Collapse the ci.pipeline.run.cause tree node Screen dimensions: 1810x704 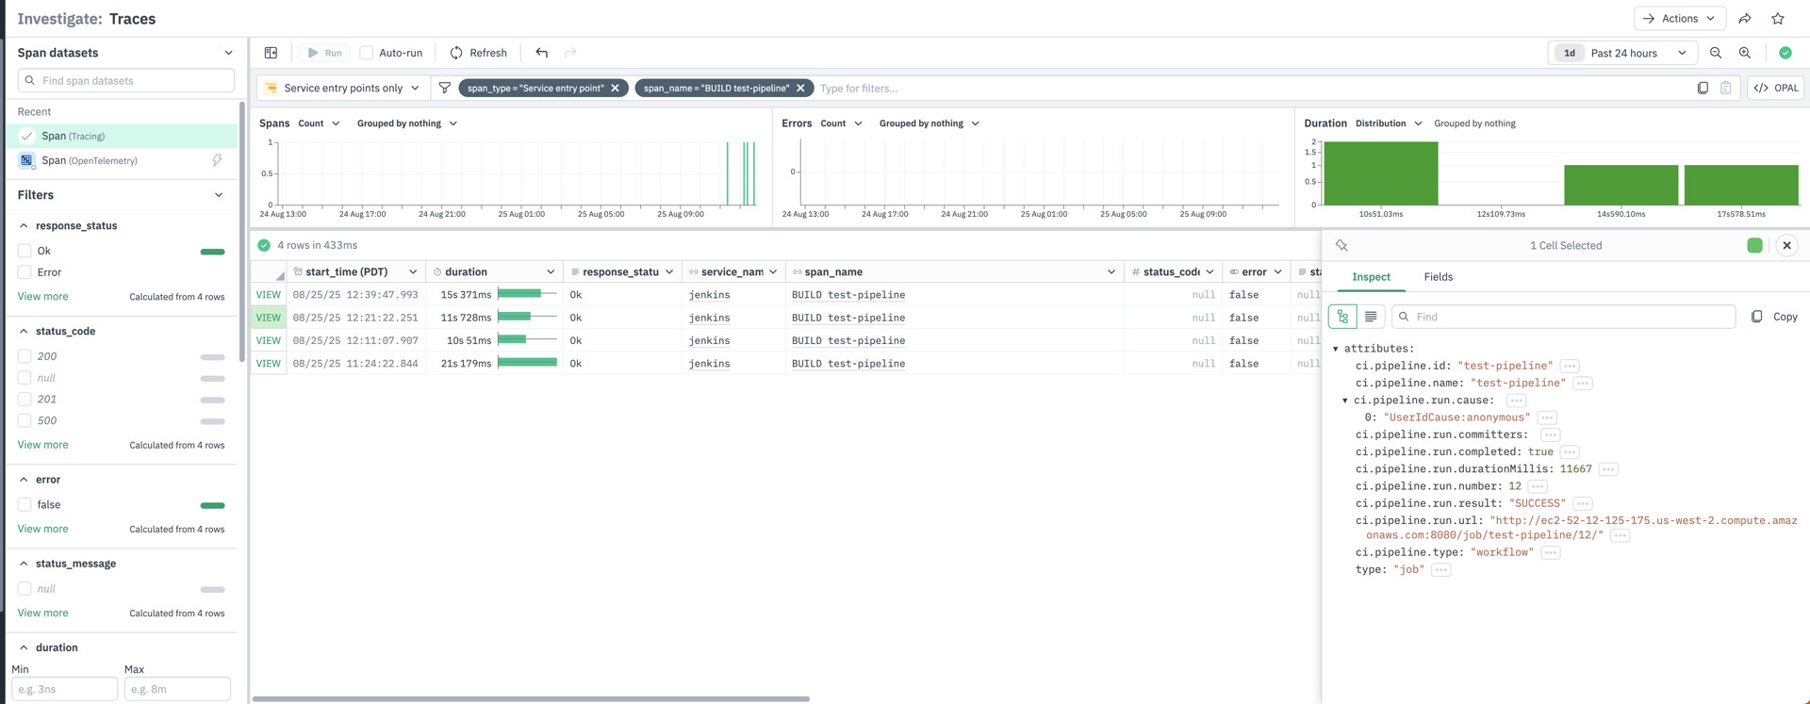(1345, 401)
